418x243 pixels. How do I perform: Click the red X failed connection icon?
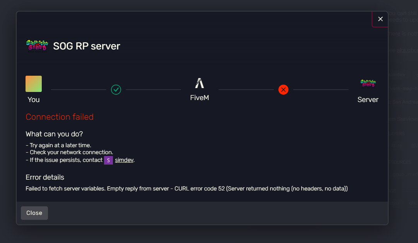point(283,90)
